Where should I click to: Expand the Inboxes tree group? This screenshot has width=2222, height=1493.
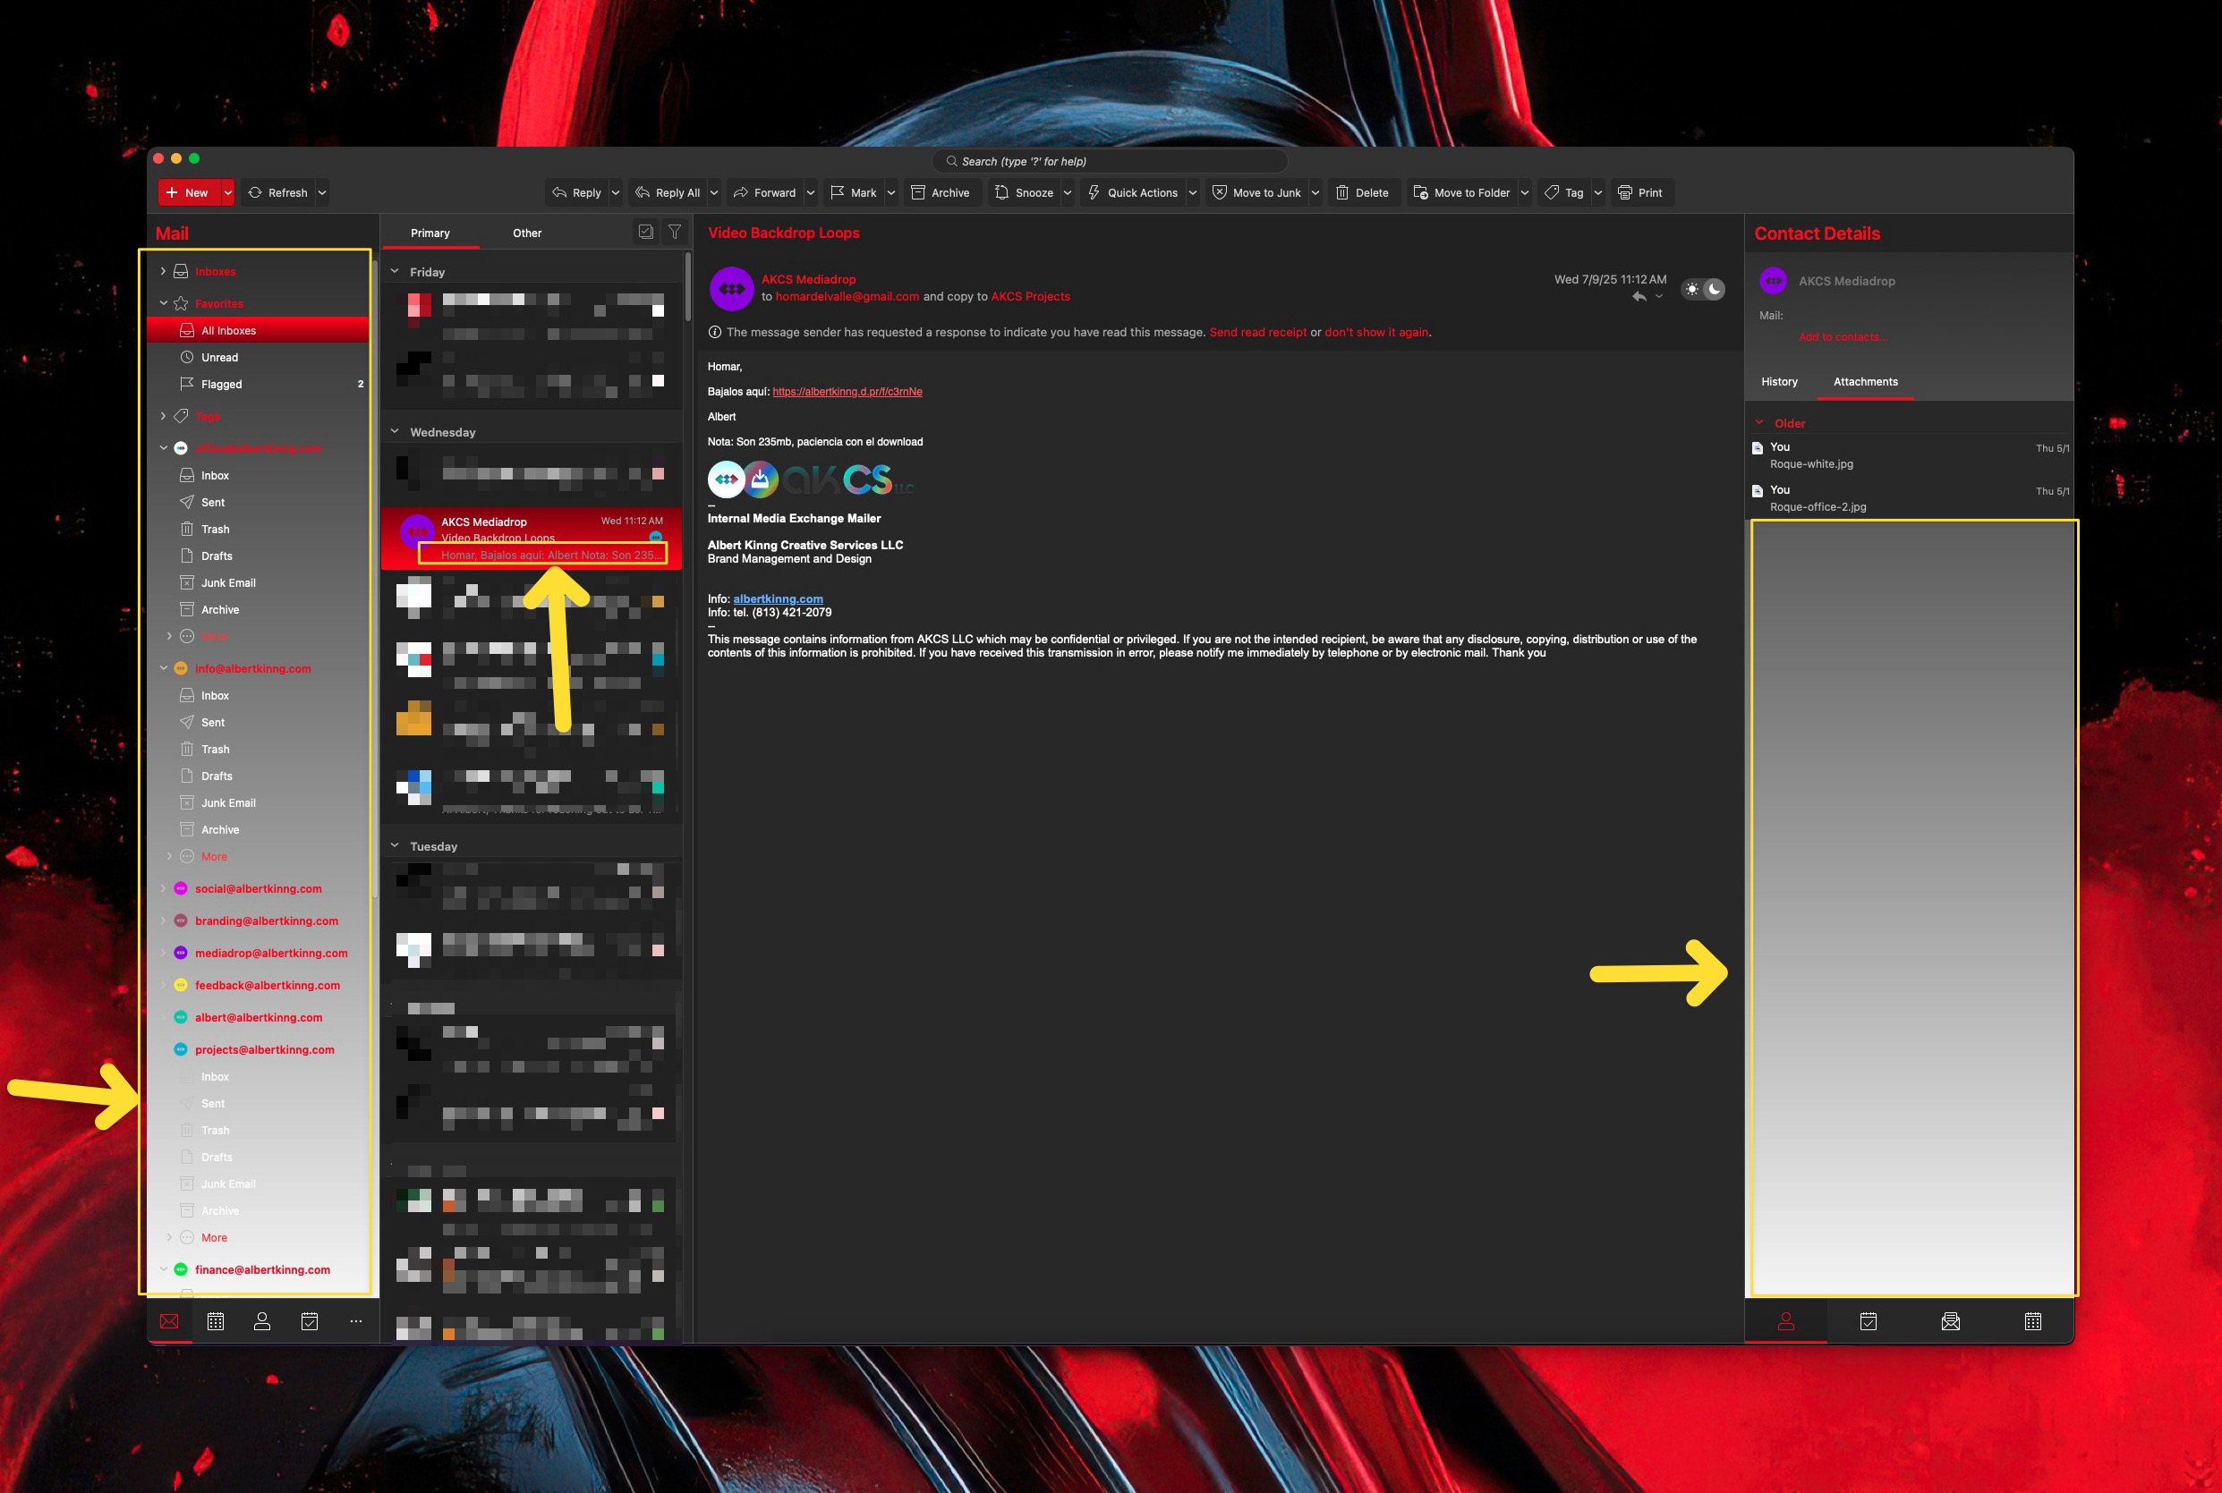pyautogui.click(x=163, y=271)
